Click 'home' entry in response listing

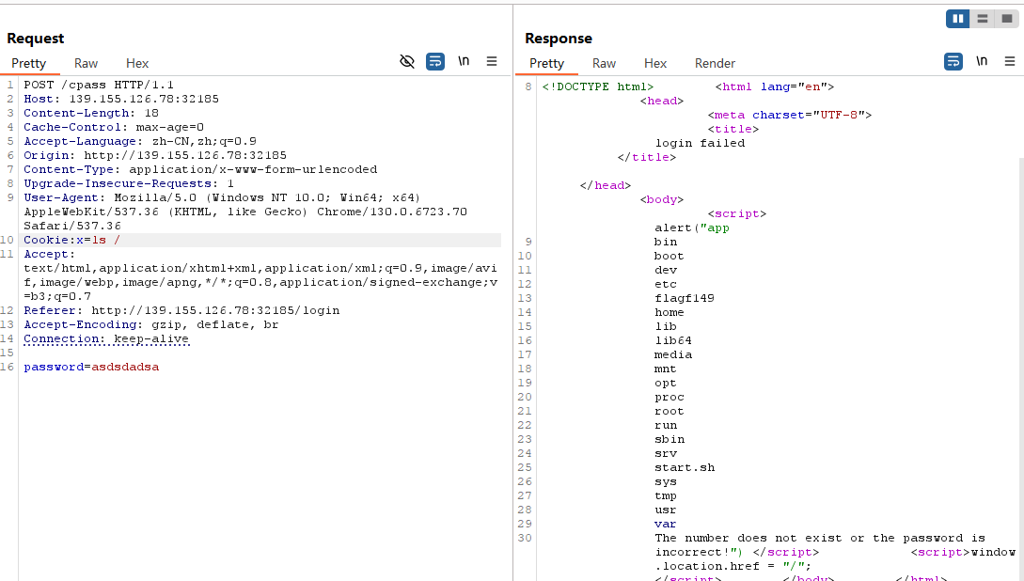point(670,313)
